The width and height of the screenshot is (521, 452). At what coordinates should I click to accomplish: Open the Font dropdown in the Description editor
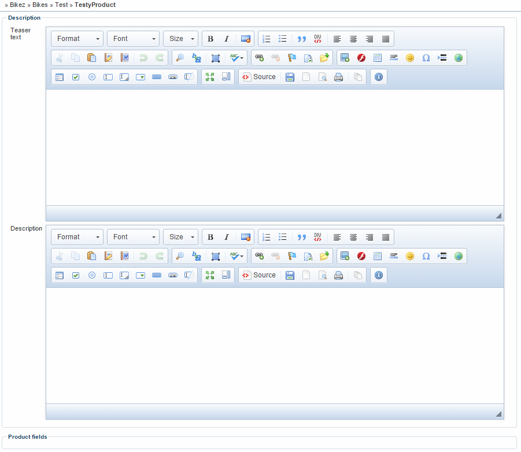(133, 237)
